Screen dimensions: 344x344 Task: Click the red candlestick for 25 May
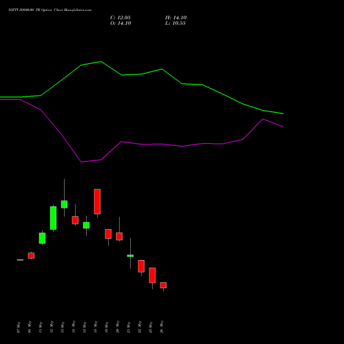pos(152,275)
